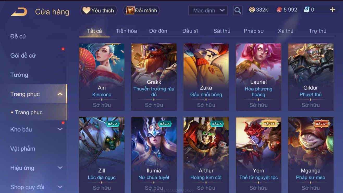The height and width of the screenshot is (193, 343).
Task: Expand the Hiệu ứng sidebar section
Action: 60,168
